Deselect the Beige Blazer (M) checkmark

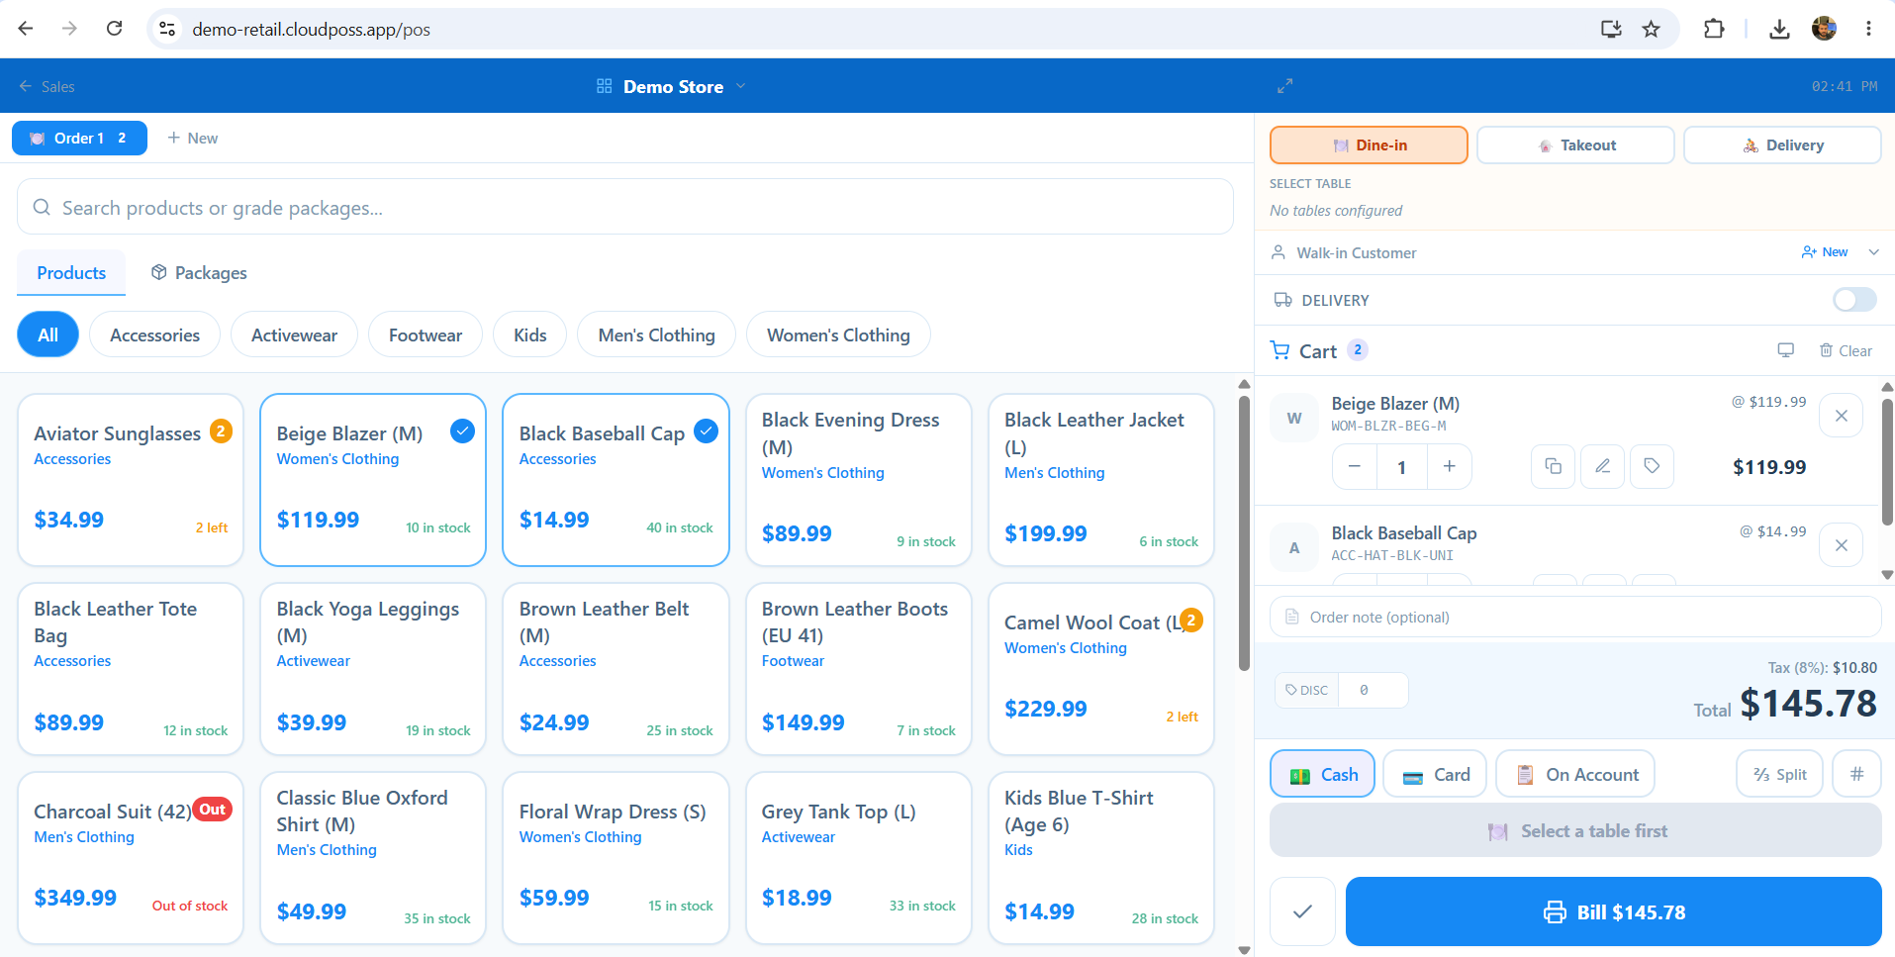tap(462, 431)
